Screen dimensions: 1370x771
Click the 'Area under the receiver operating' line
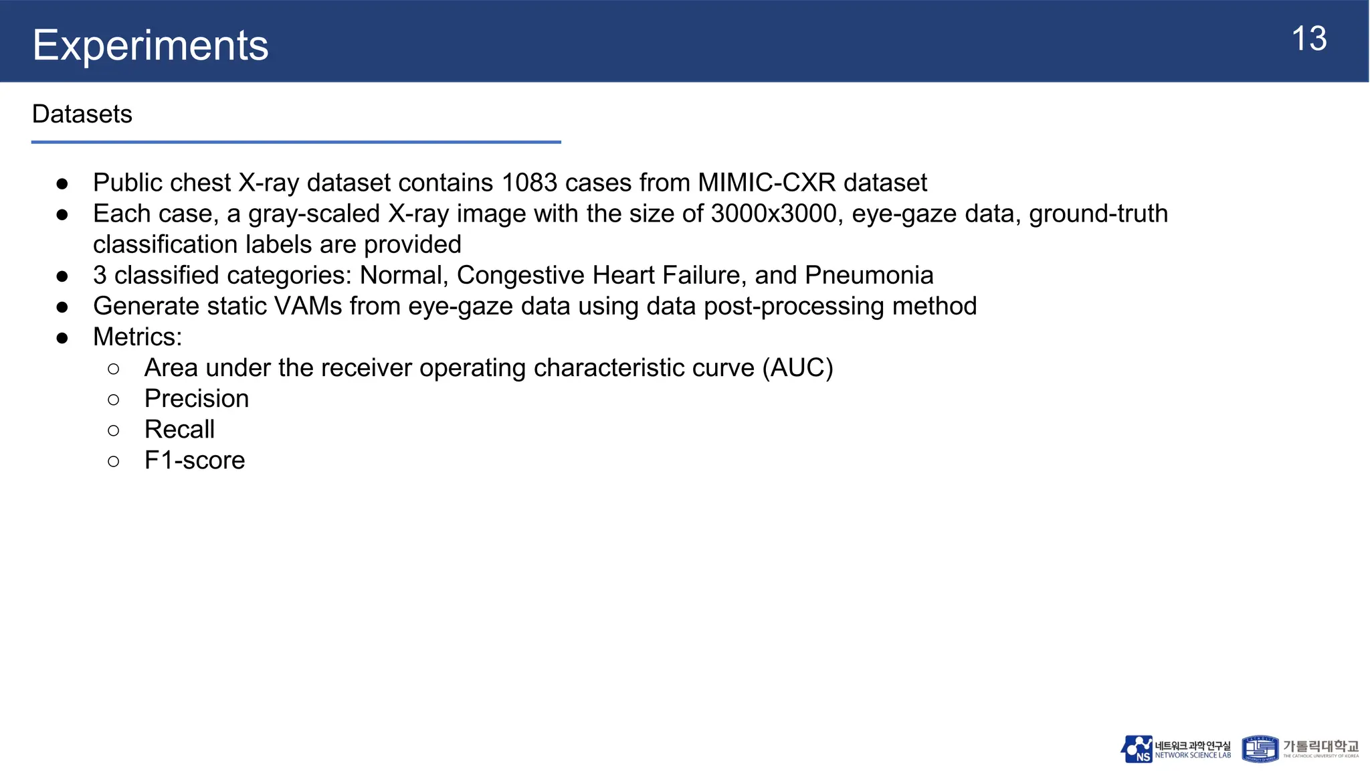click(488, 368)
